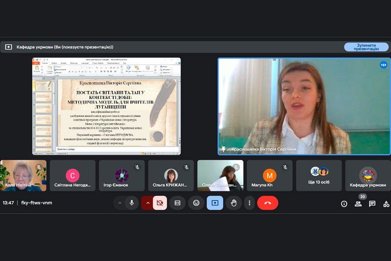Raise your hand

point(233,203)
